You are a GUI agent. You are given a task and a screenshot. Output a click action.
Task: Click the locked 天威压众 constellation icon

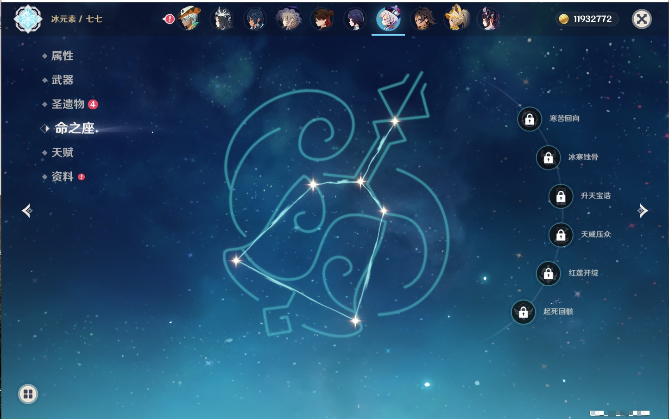[x=561, y=235]
